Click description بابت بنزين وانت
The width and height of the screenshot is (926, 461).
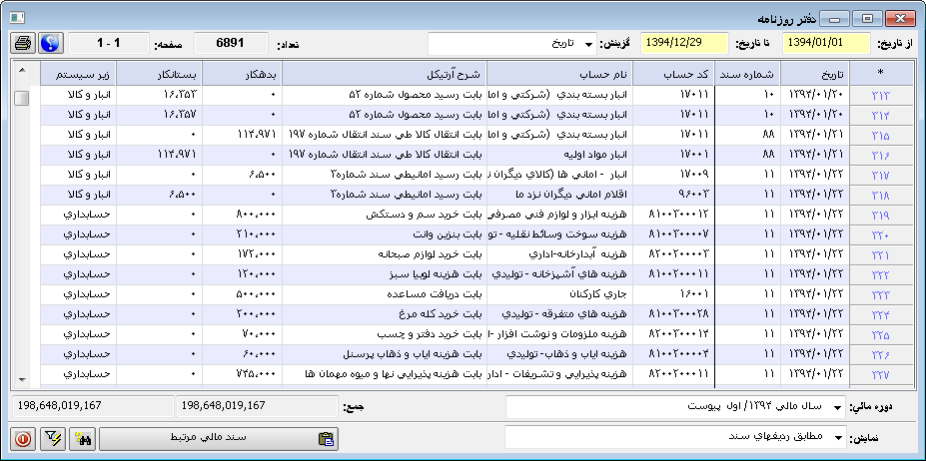click(446, 234)
